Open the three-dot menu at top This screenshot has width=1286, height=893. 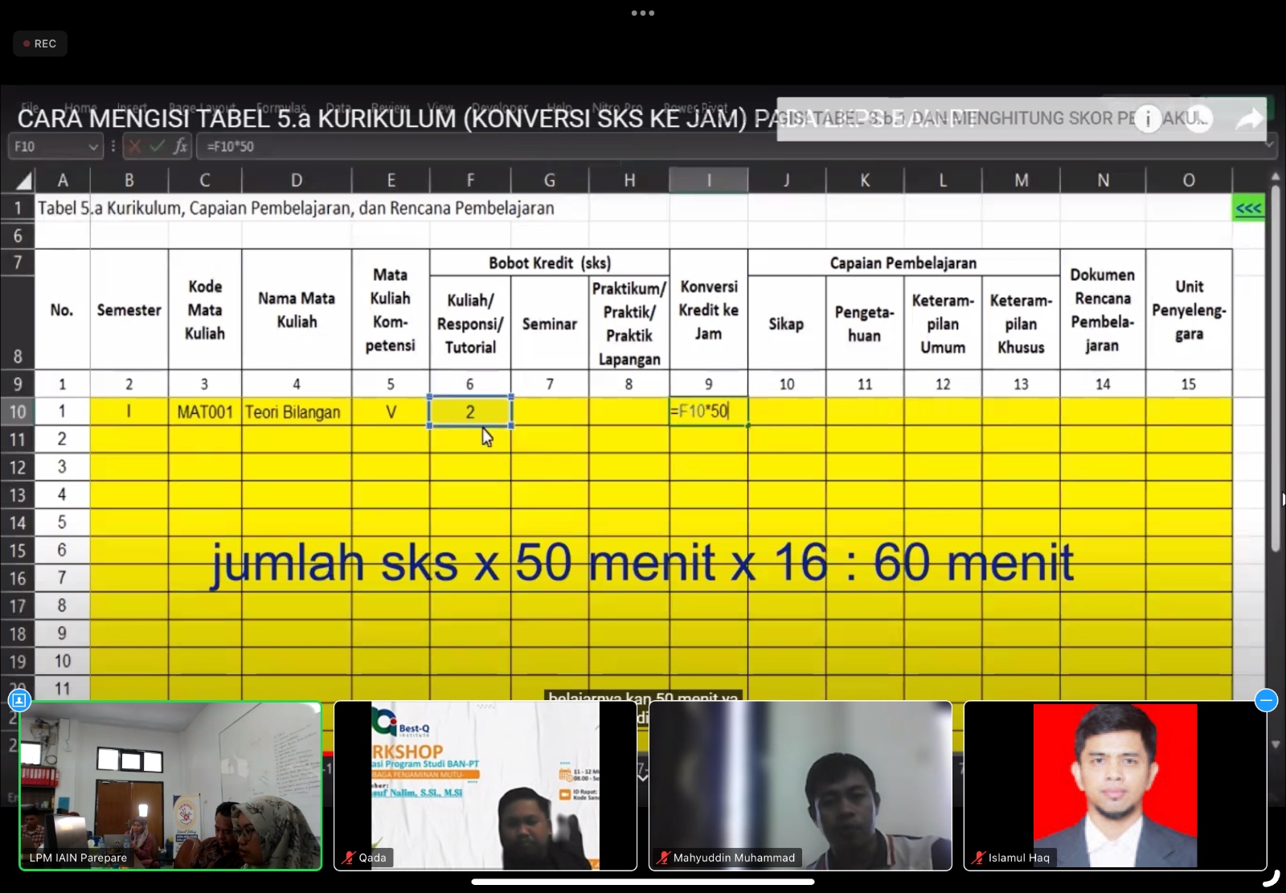pyautogui.click(x=642, y=13)
